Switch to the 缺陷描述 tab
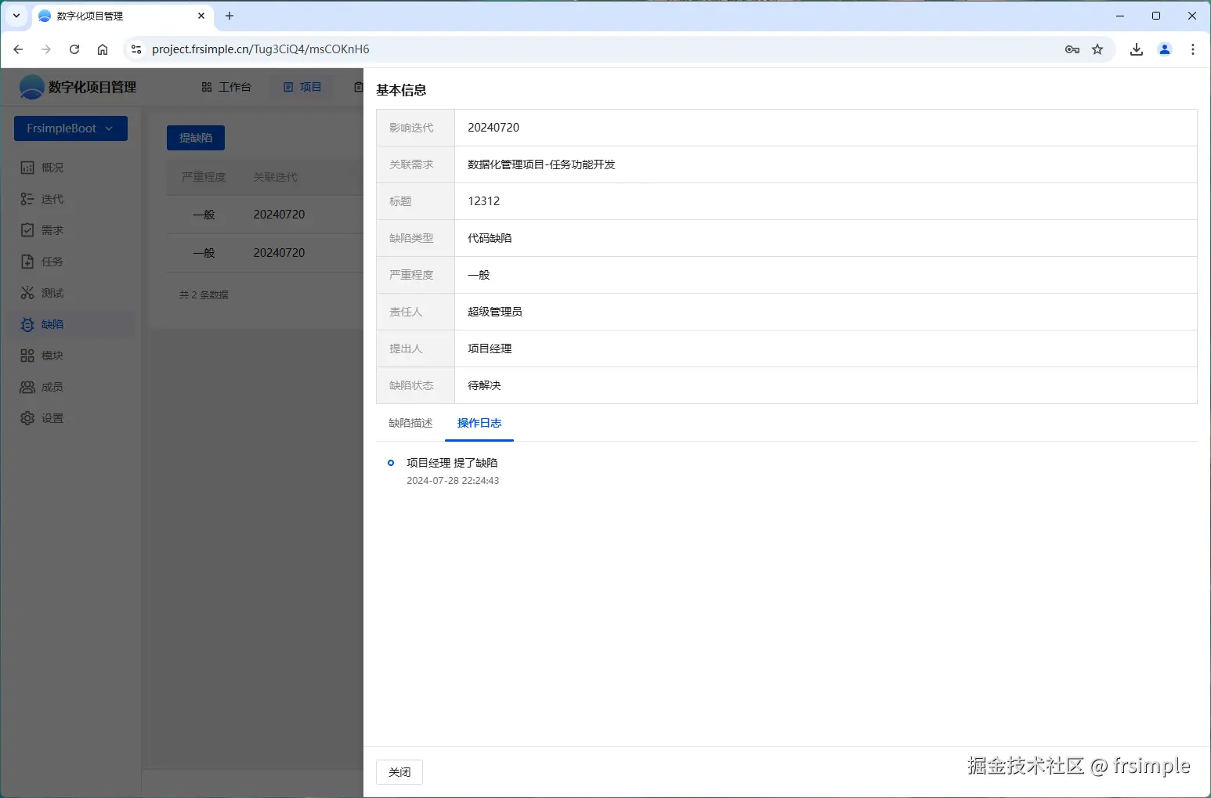This screenshot has height=798, width=1211. pyautogui.click(x=410, y=423)
